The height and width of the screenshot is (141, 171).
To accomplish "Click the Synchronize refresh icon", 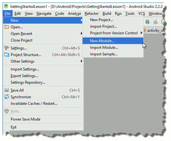I will pos(7,97).
